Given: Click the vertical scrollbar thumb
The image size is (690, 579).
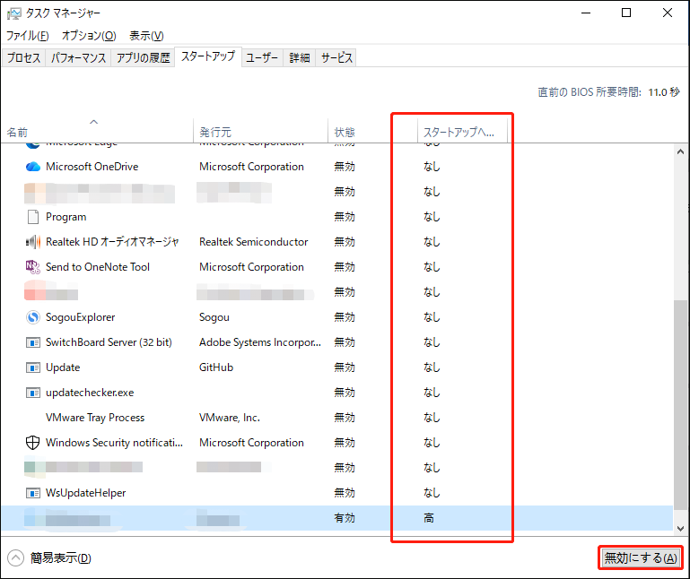Looking at the screenshot, I should click(680, 404).
